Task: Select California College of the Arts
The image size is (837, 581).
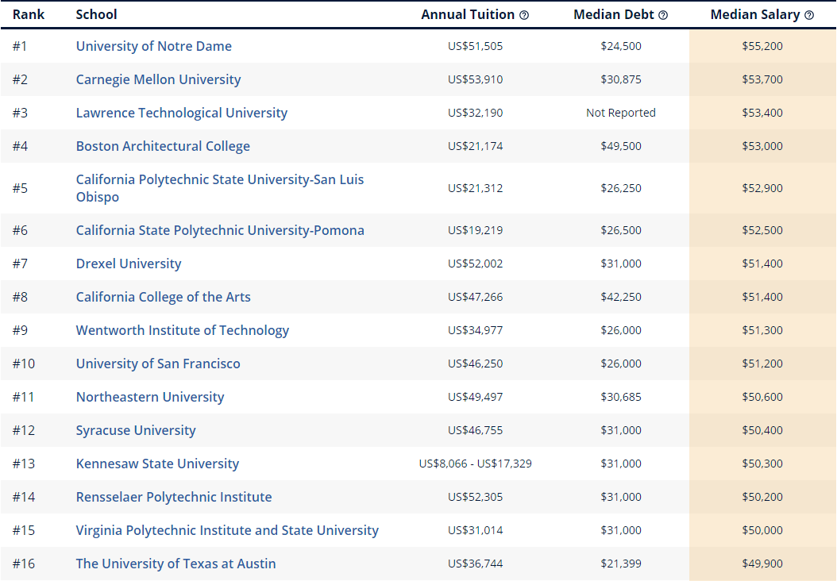Action: pos(163,297)
